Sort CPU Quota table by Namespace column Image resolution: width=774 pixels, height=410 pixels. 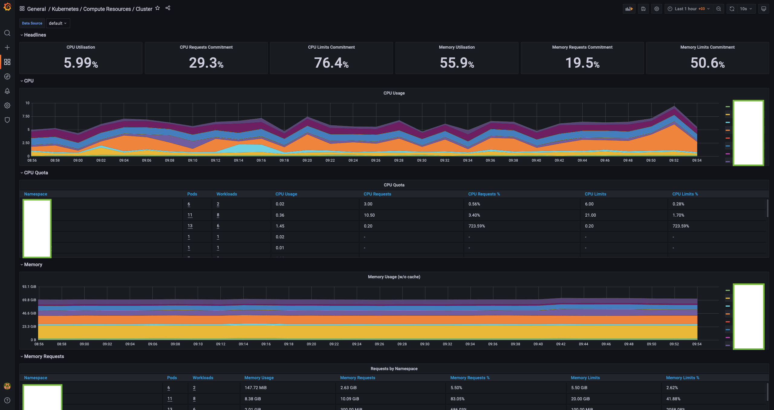36,194
